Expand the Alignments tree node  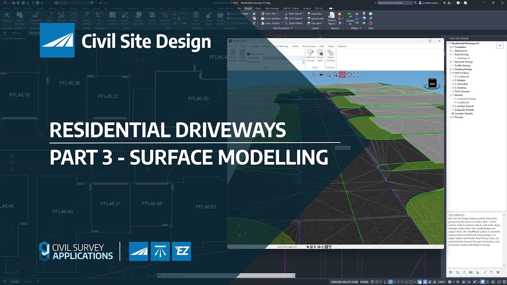click(x=450, y=51)
